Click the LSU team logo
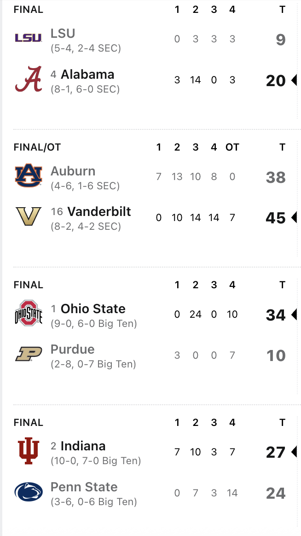This screenshot has width=301, height=536. pyautogui.click(x=29, y=38)
